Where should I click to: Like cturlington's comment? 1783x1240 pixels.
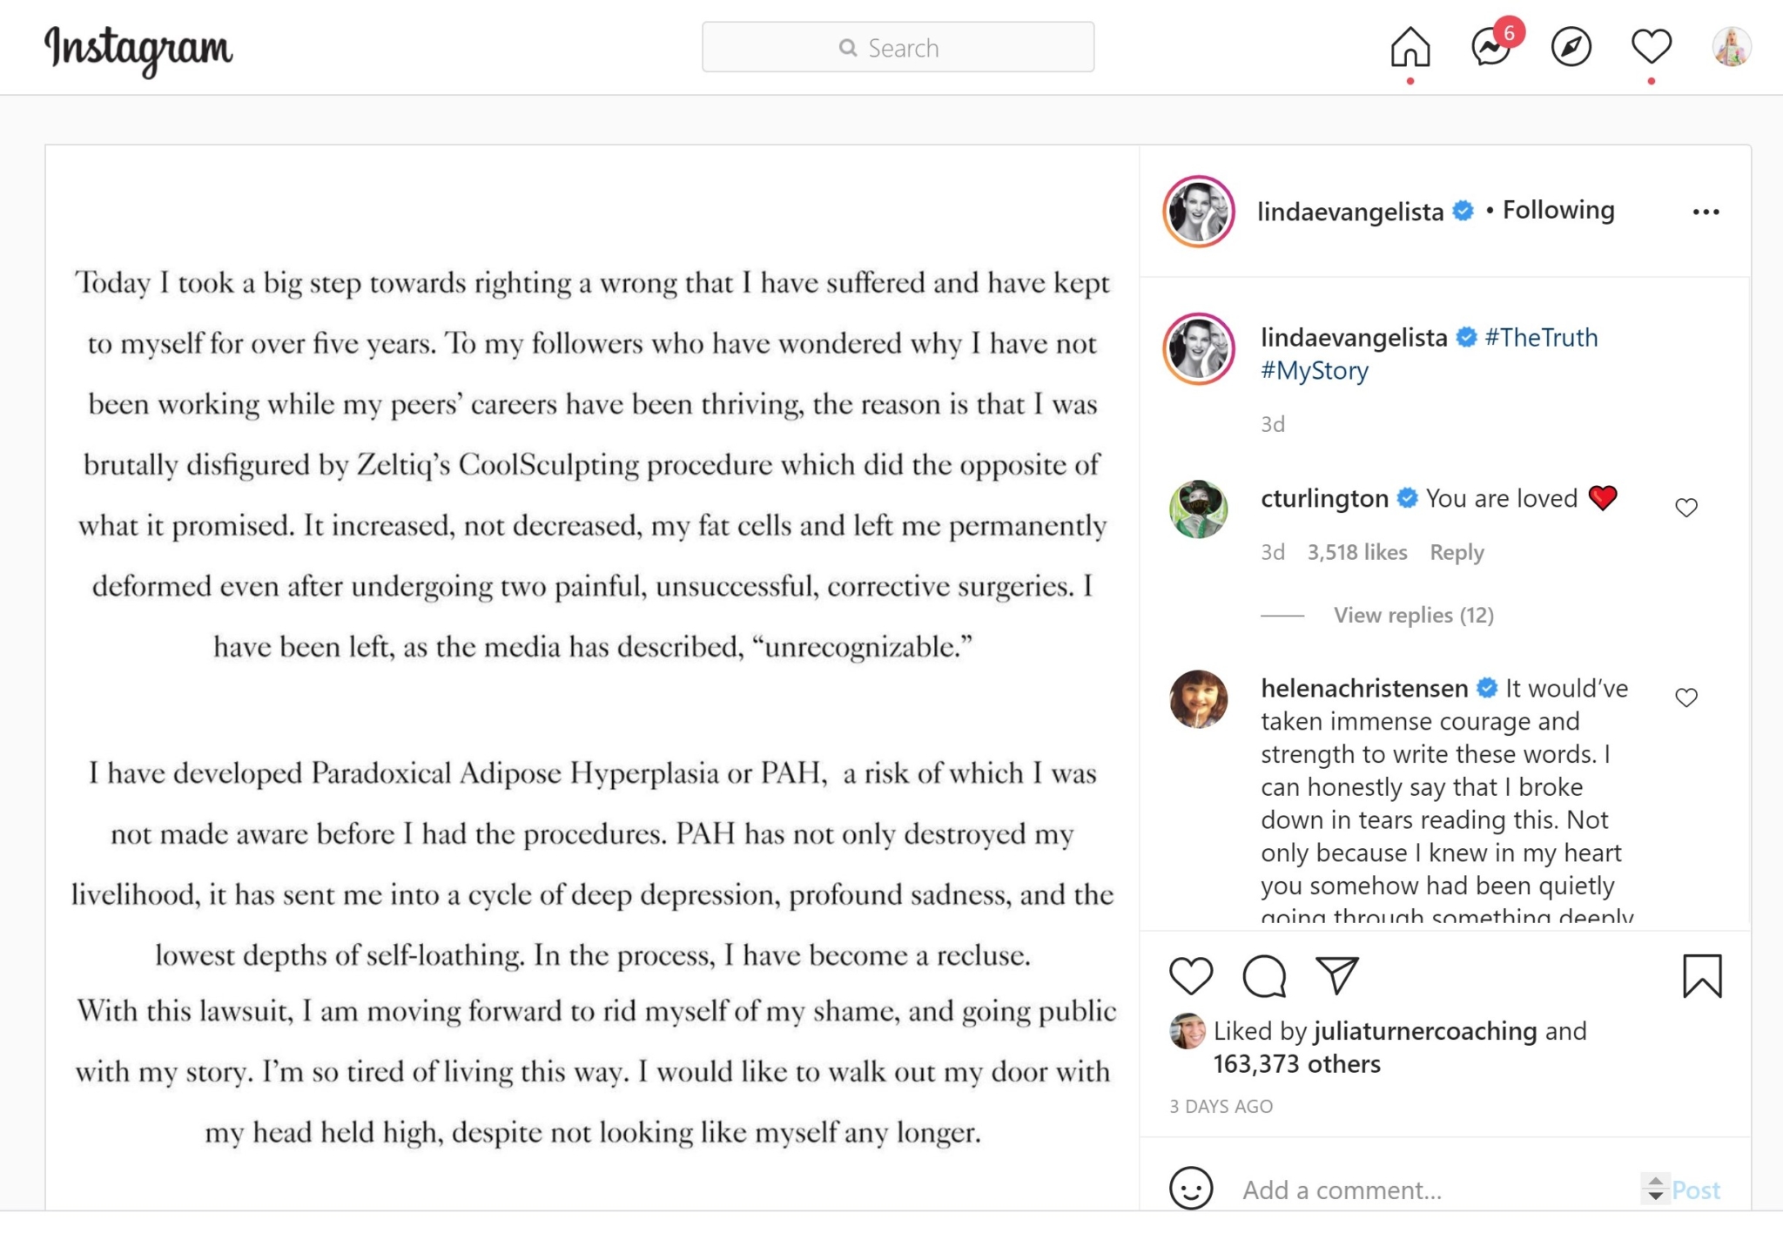pyautogui.click(x=1686, y=508)
